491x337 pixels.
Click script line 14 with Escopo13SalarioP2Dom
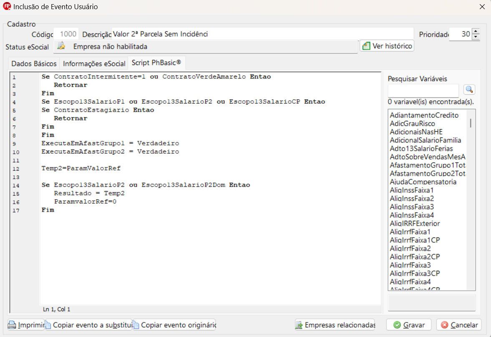pos(146,185)
